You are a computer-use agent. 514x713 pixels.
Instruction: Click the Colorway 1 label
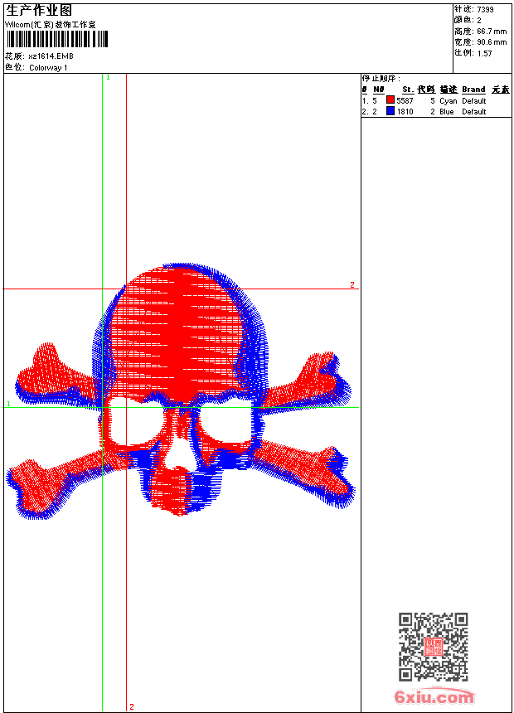[x=48, y=68]
